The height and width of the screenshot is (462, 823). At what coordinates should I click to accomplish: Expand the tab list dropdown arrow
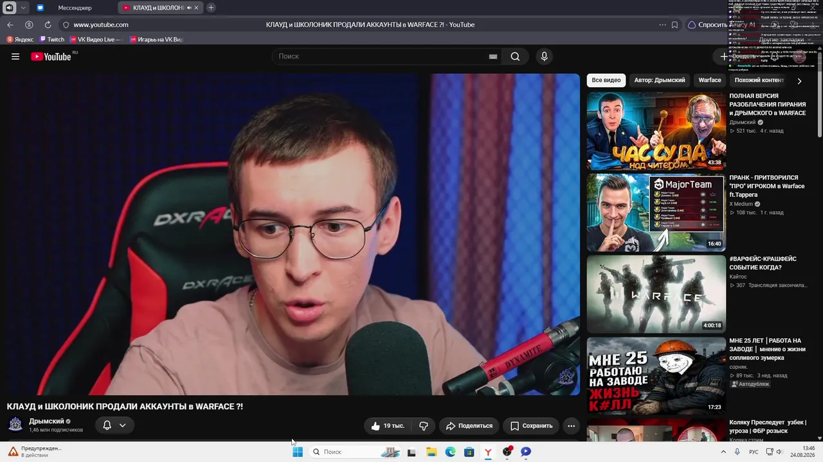23,8
